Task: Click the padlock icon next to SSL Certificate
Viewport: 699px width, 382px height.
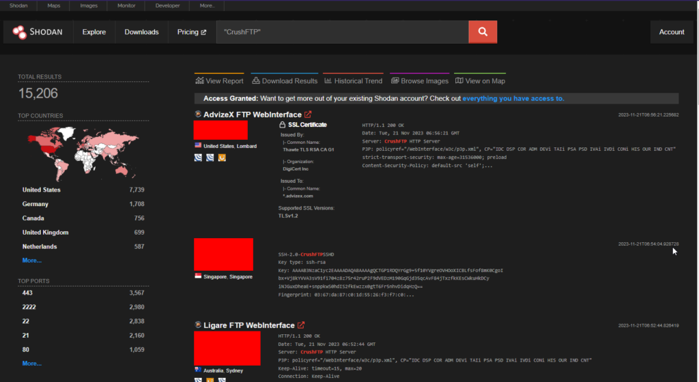Action: [x=282, y=125]
